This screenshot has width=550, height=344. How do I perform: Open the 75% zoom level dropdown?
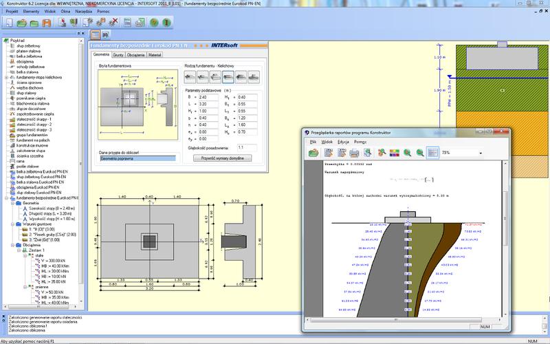click(480, 153)
